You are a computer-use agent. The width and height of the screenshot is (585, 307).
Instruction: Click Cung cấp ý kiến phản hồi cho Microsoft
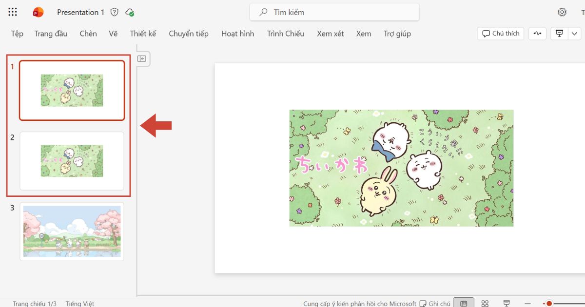[360, 303]
